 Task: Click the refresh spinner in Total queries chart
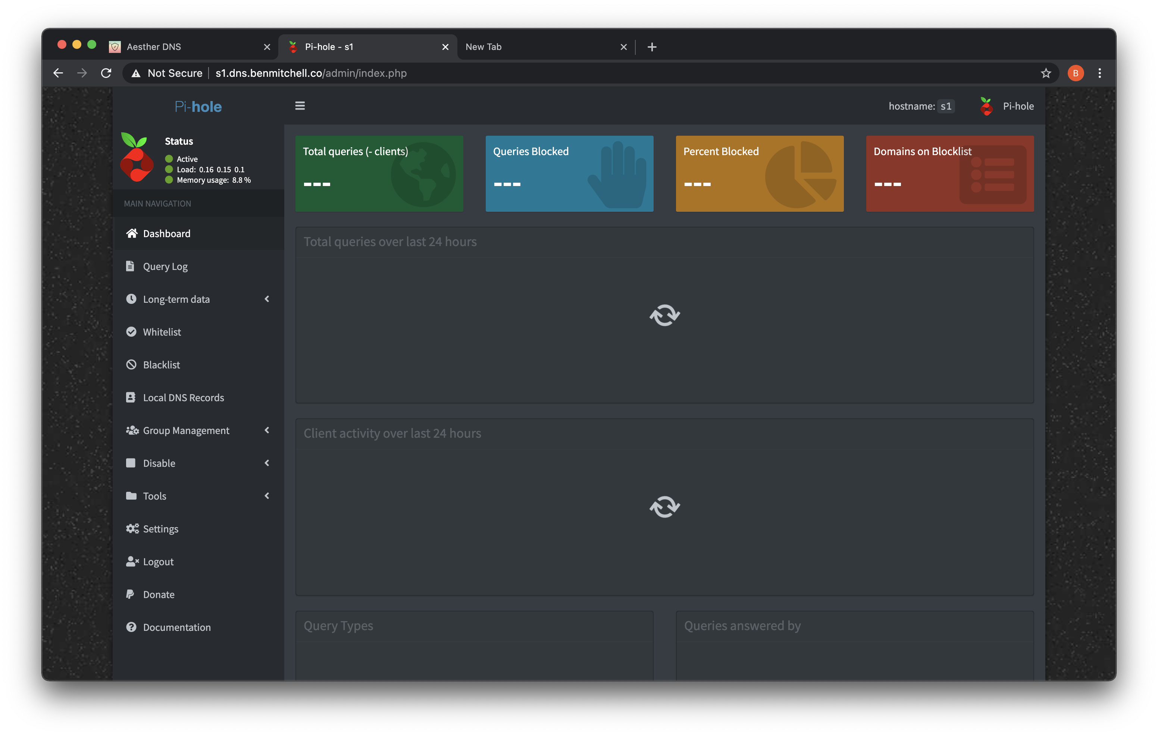coord(664,315)
